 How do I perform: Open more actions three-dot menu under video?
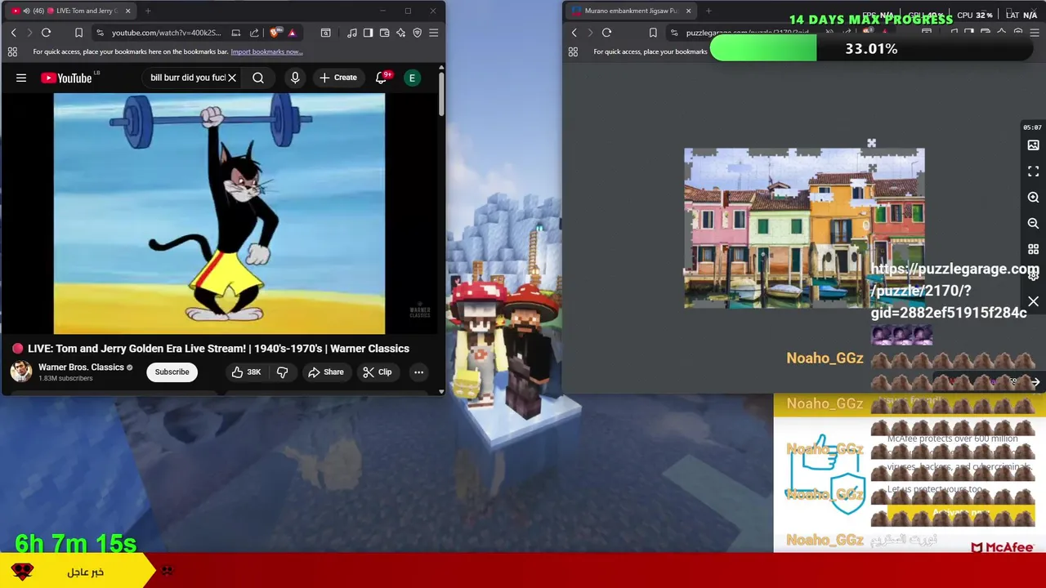[418, 372]
